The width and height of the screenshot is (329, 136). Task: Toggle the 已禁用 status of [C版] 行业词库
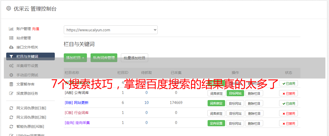pos(288,113)
